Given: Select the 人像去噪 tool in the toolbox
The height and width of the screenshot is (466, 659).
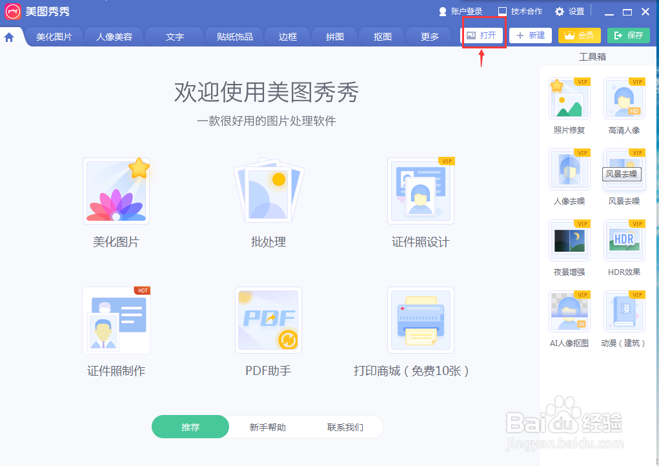Looking at the screenshot, I should point(569,170).
